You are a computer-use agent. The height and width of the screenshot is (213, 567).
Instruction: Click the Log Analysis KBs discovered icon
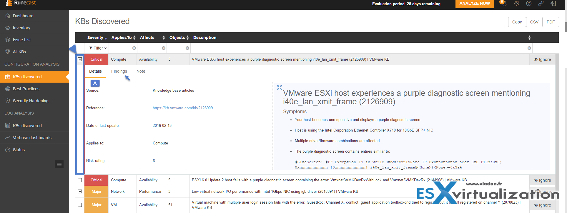point(8,126)
